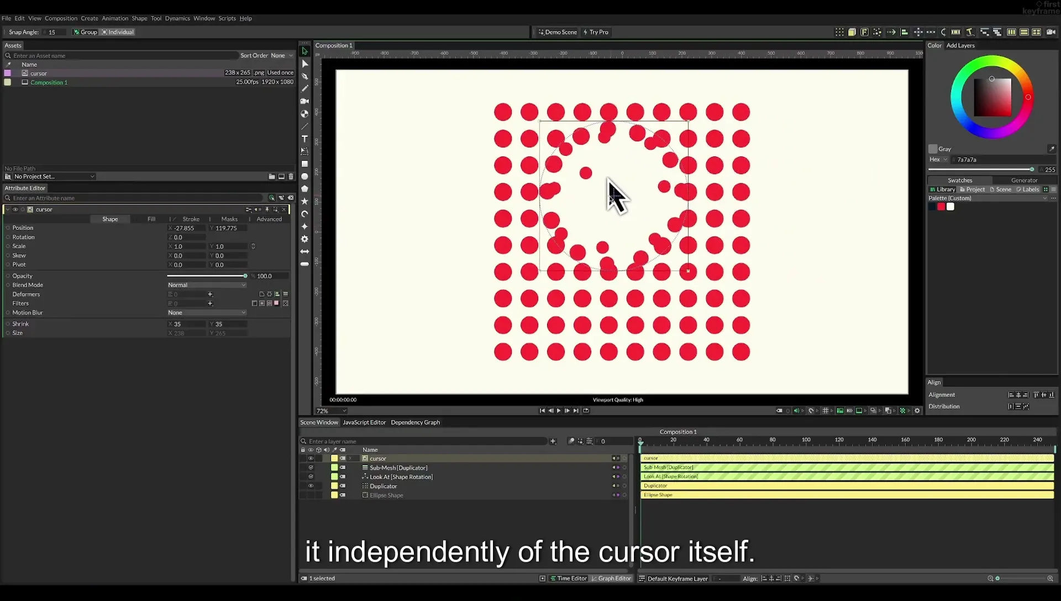Step forward one frame
Image resolution: width=1061 pixels, height=601 pixels.
click(x=567, y=410)
